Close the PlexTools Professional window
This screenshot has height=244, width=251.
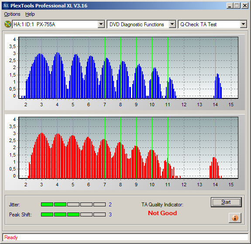pyautogui.click(x=245, y=6)
